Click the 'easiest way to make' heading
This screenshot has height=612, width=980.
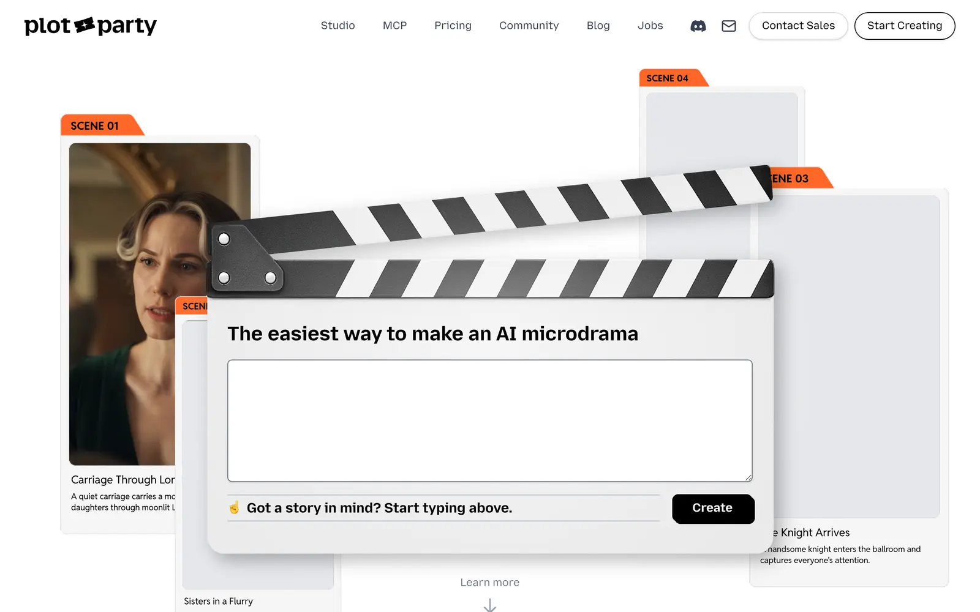pyautogui.click(x=432, y=334)
